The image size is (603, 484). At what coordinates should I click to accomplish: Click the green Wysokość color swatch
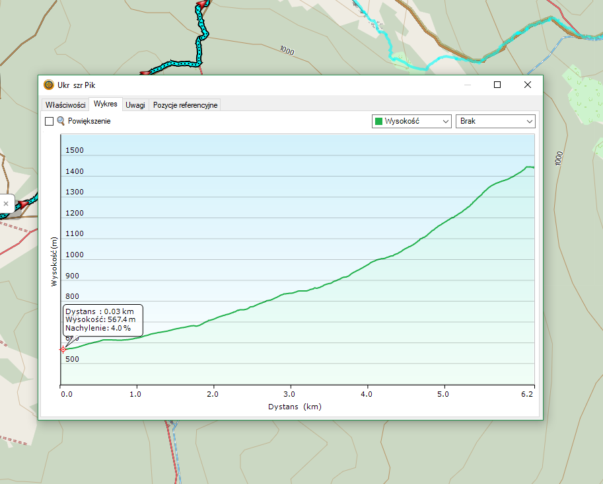click(x=378, y=121)
